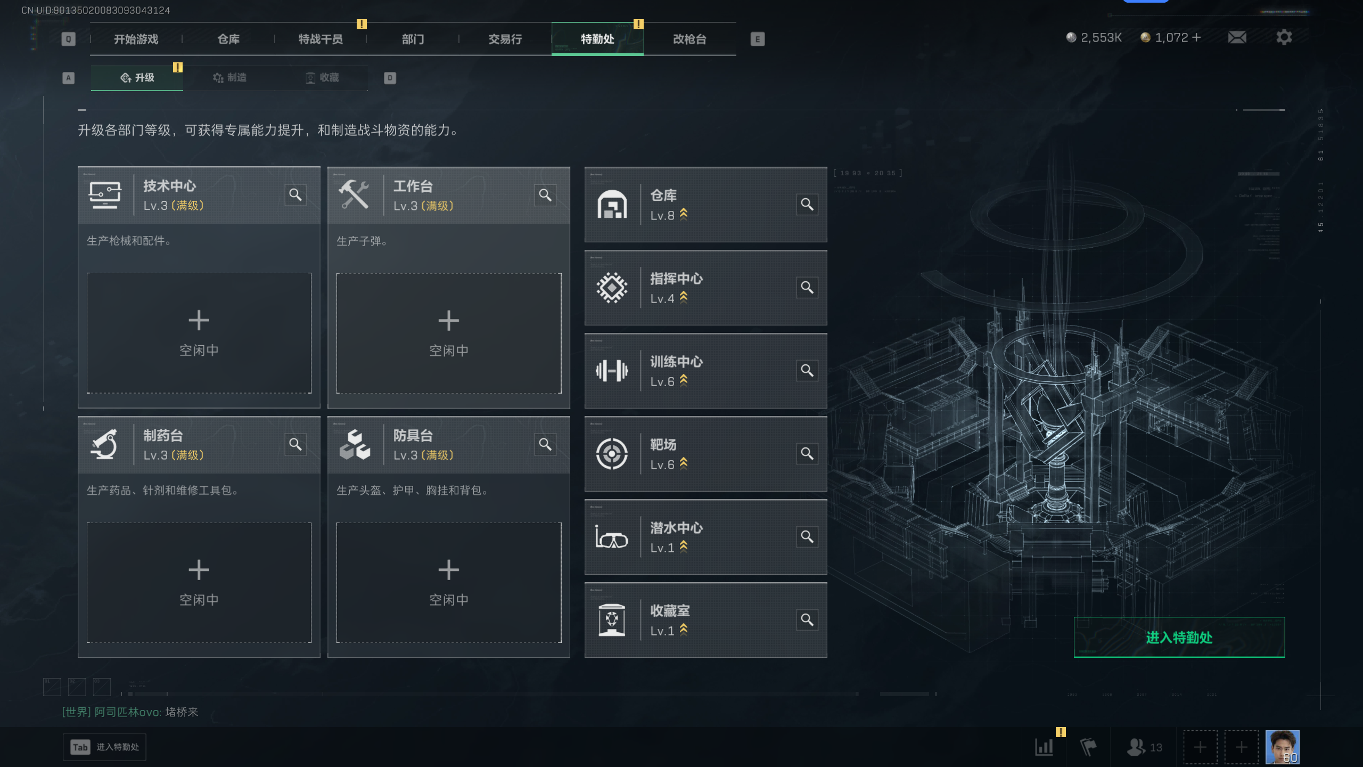
Task: Click the magnifier on 指挥中心 row
Action: [x=807, y=288]
